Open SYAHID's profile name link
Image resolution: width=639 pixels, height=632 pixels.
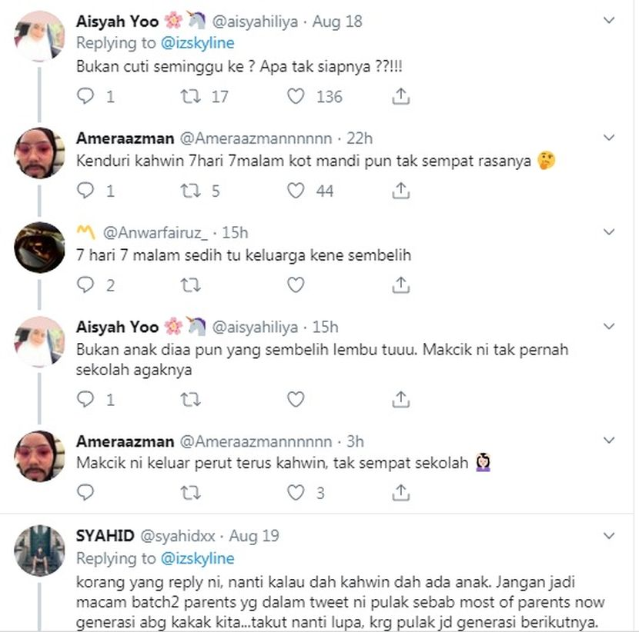pos(105,536)
